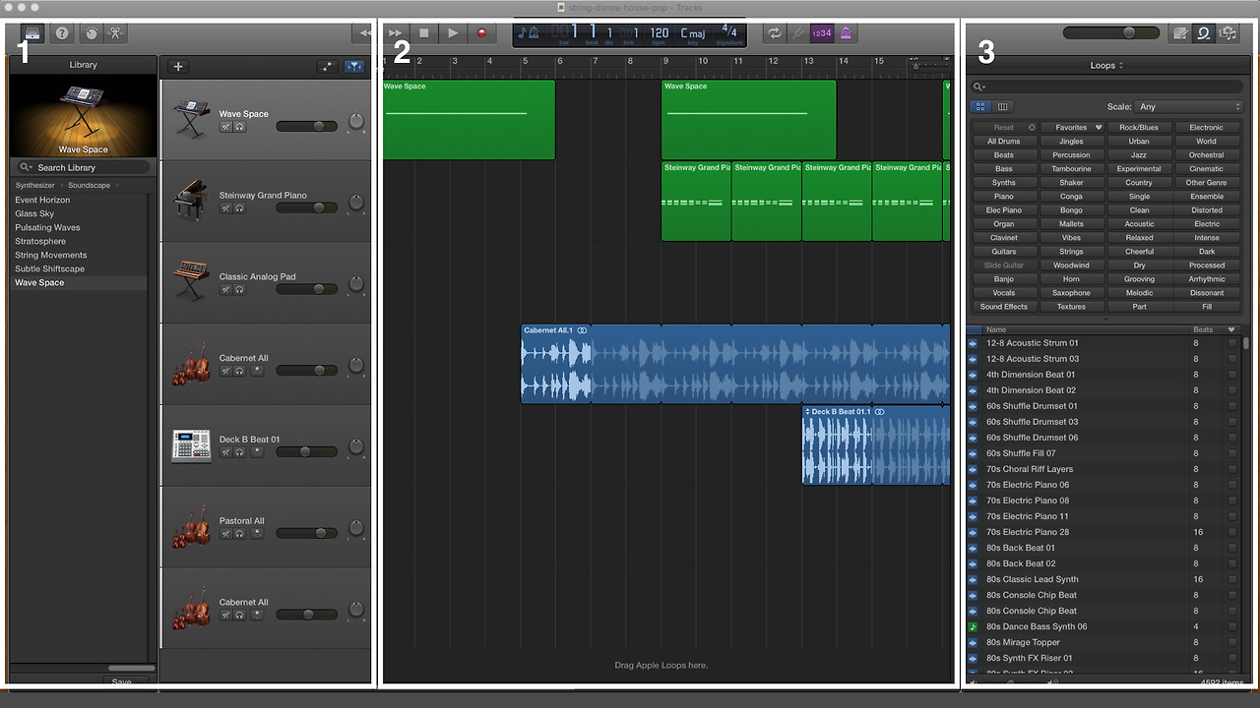Toggle the Library panel button
1260x708 pixels.
click(x=32, y=33)
